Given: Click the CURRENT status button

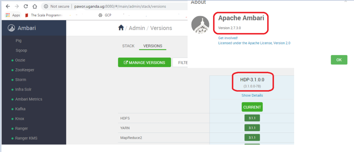Looking at the screenshot, I should pos(252,107).
